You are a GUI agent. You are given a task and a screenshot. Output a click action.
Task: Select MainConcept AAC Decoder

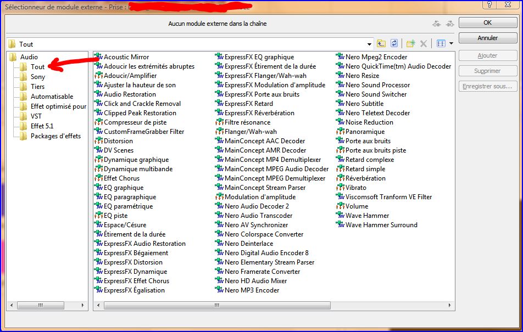265,140
